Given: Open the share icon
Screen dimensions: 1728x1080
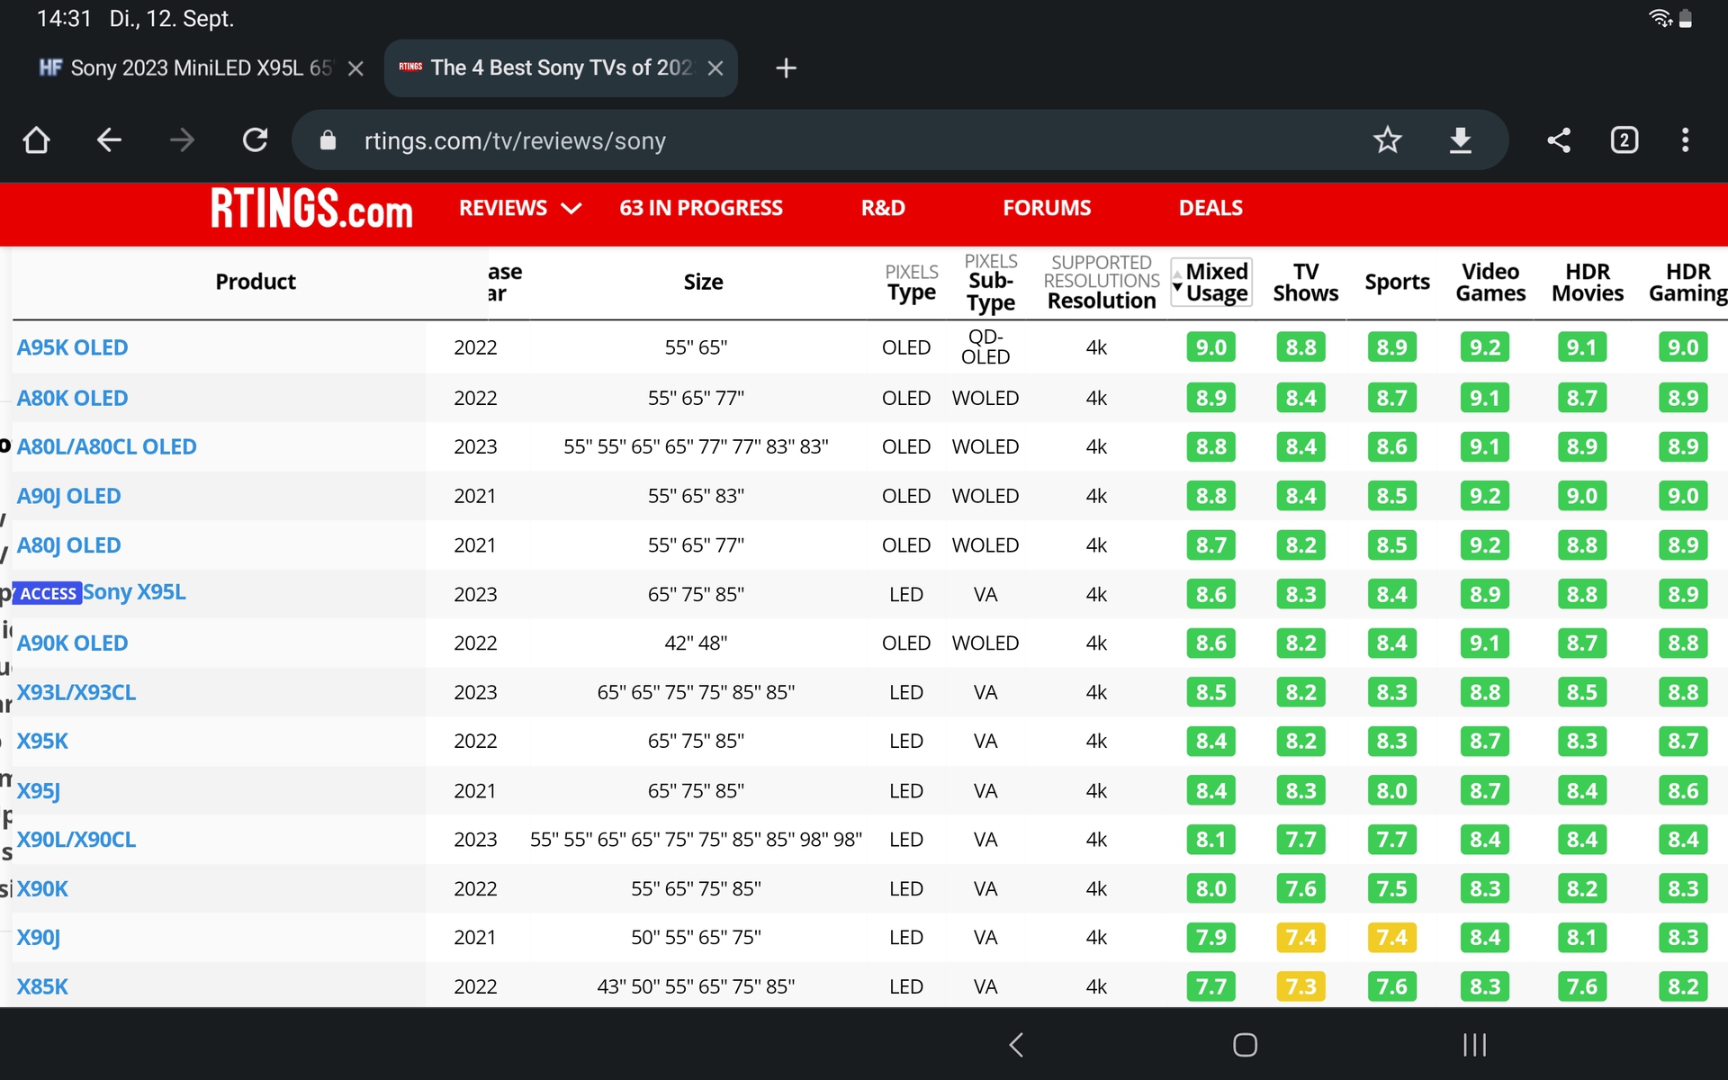Looking at the screenshot, I should tap(1559, 140).
